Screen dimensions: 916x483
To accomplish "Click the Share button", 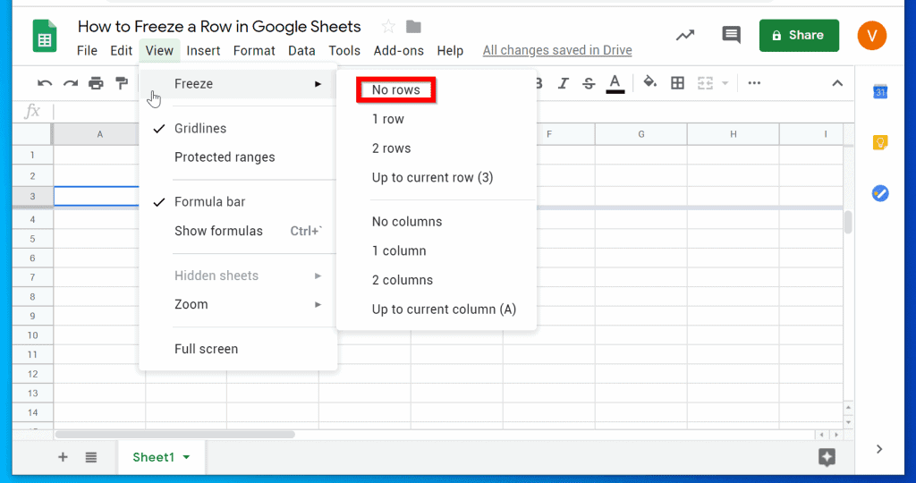I will click(799, 35).
